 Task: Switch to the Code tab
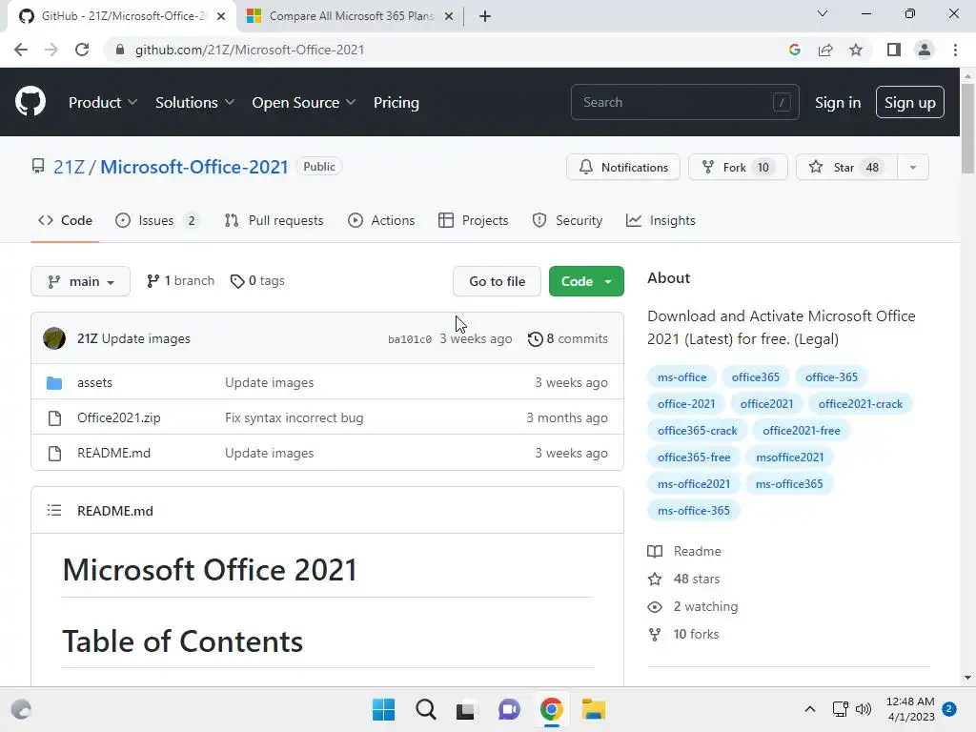[65, 220]
